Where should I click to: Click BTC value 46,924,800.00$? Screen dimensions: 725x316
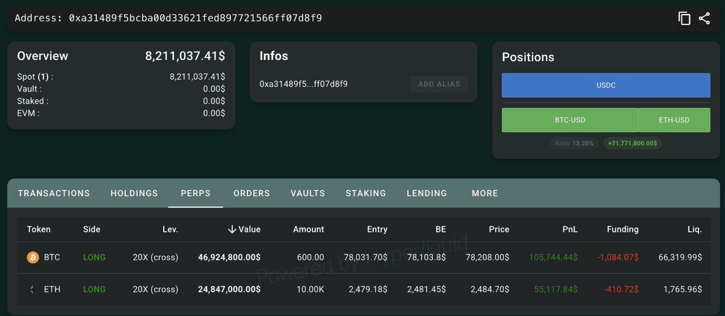(229, 257)
